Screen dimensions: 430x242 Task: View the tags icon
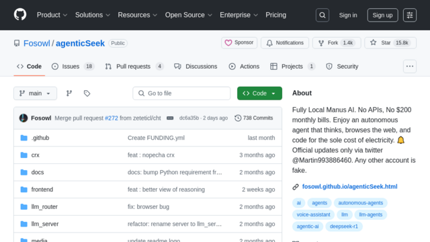[87, 93]
